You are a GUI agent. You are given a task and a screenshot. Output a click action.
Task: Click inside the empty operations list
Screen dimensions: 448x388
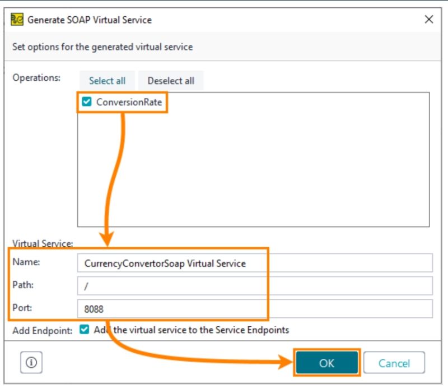(x=252, y=168)
